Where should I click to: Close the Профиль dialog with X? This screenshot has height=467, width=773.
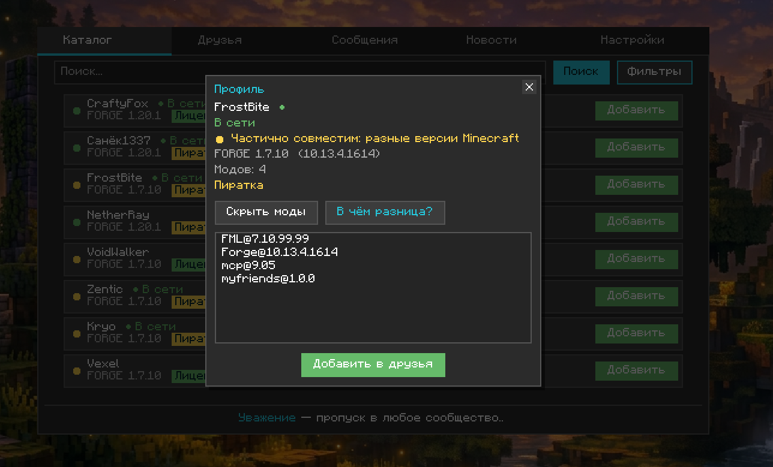[x=529, y=87]
